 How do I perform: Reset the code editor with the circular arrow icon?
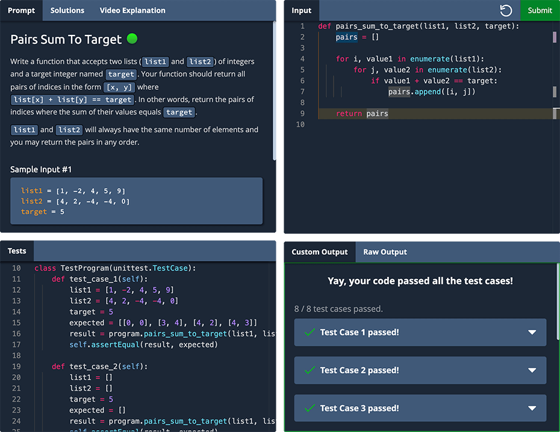(506, 10)
